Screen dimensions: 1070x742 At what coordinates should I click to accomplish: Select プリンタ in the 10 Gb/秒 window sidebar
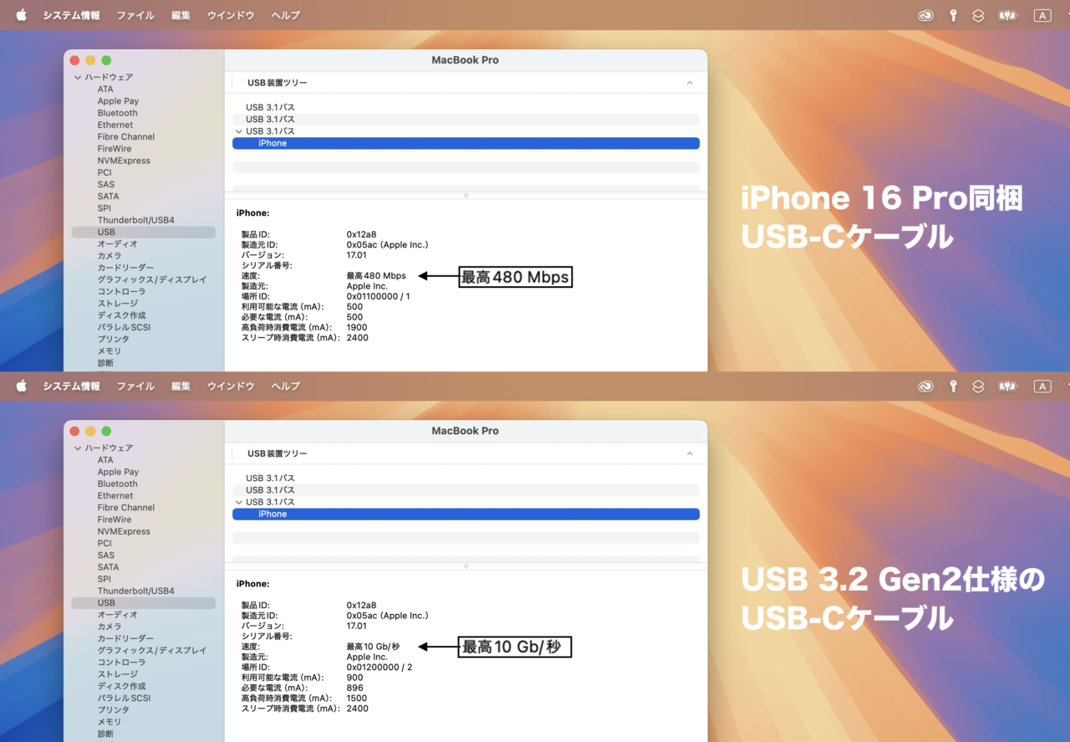pyautogui.click(x=114, y=709)
